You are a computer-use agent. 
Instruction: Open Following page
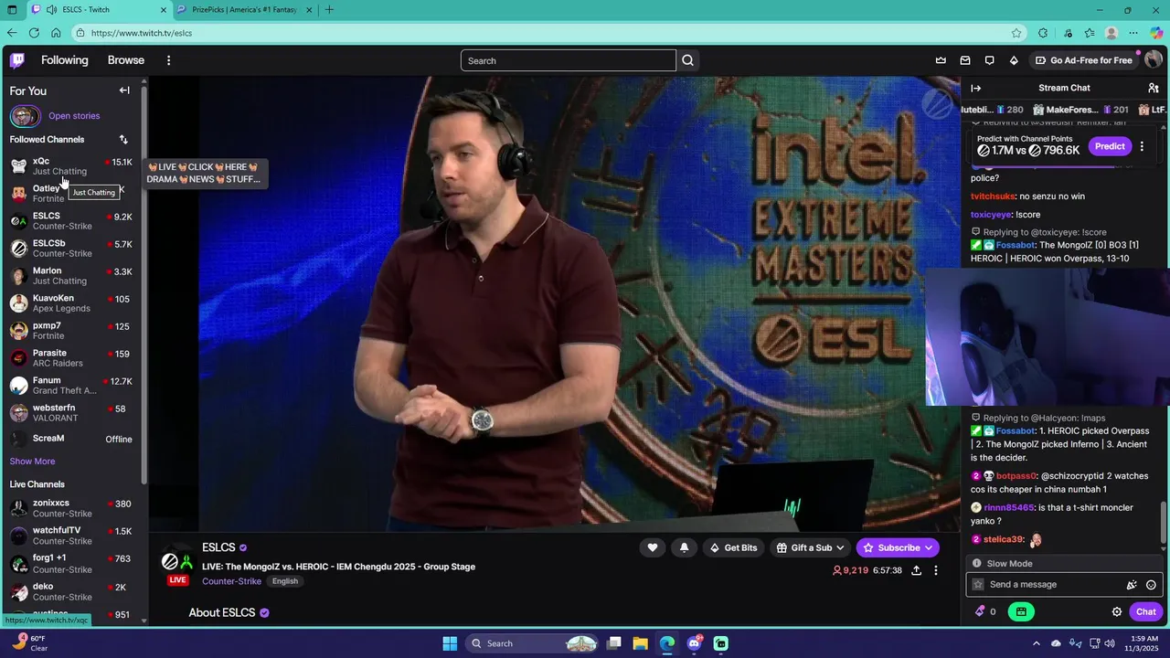65,60
